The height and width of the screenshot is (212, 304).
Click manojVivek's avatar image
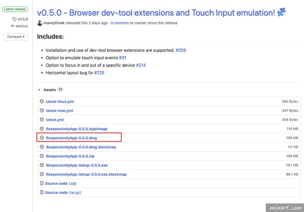click(40, 23)
